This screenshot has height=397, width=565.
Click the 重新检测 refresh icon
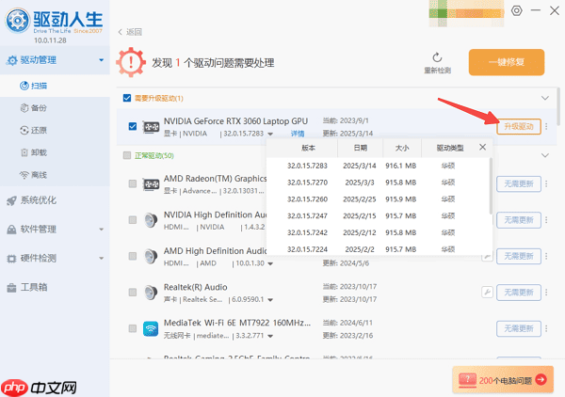pos(437,57)
